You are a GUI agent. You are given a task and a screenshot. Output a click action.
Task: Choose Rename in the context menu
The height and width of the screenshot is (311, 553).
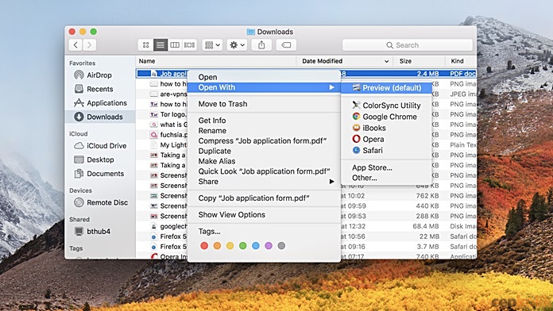coord(264,131)
